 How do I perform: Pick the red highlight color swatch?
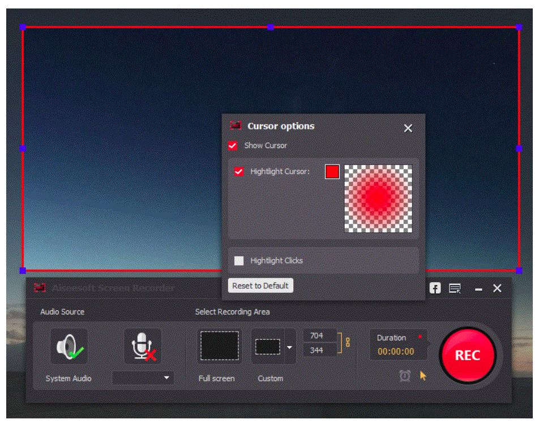[x=332, y=172]
